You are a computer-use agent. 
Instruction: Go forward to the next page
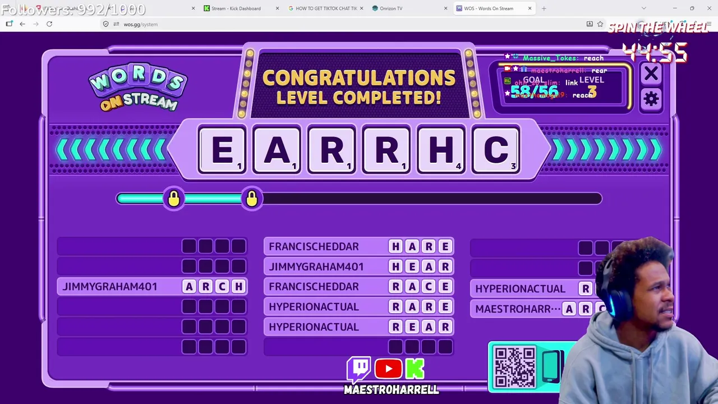coord(36,24)
